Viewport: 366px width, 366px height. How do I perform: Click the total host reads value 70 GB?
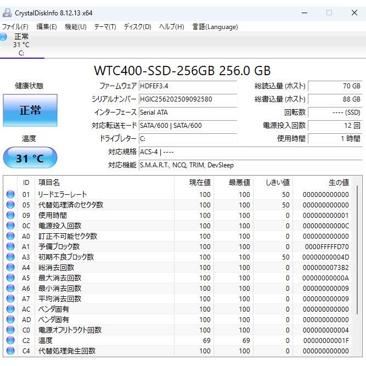coord(335,86)
